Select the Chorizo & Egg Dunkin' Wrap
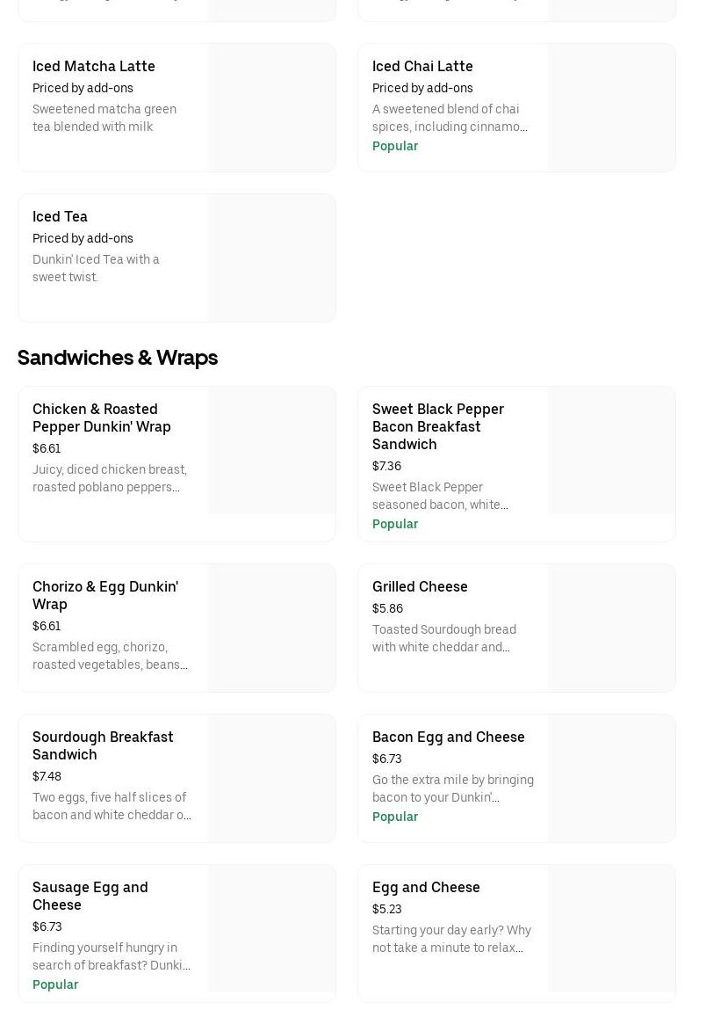 105,595
